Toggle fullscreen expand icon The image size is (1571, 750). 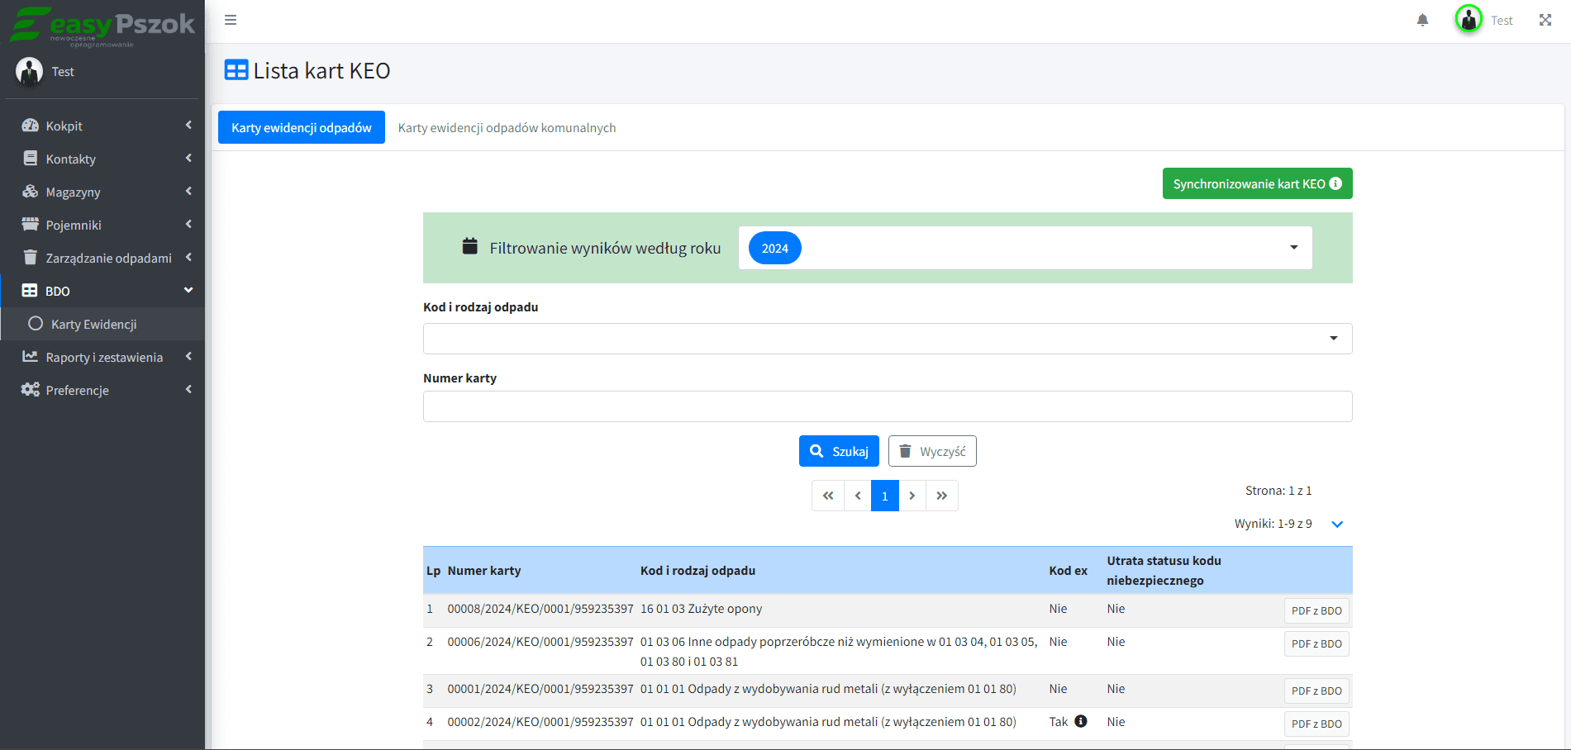coord(1545,20)
